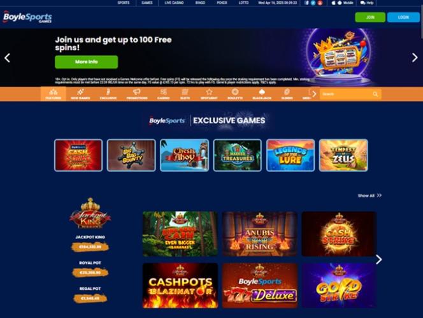Click the green Join button

pyautogui.click(x=370, y=17)
